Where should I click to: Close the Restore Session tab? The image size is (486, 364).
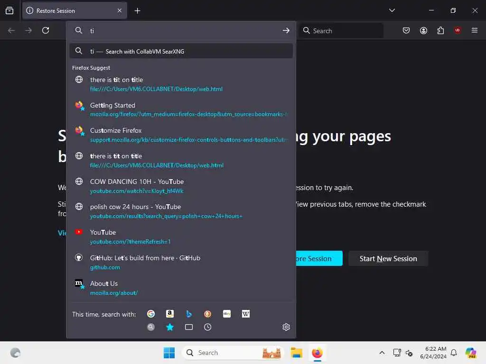(120, 10)
